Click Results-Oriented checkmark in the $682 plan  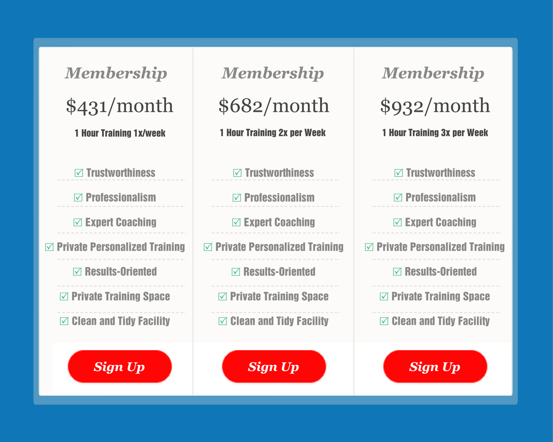[236, 272]
